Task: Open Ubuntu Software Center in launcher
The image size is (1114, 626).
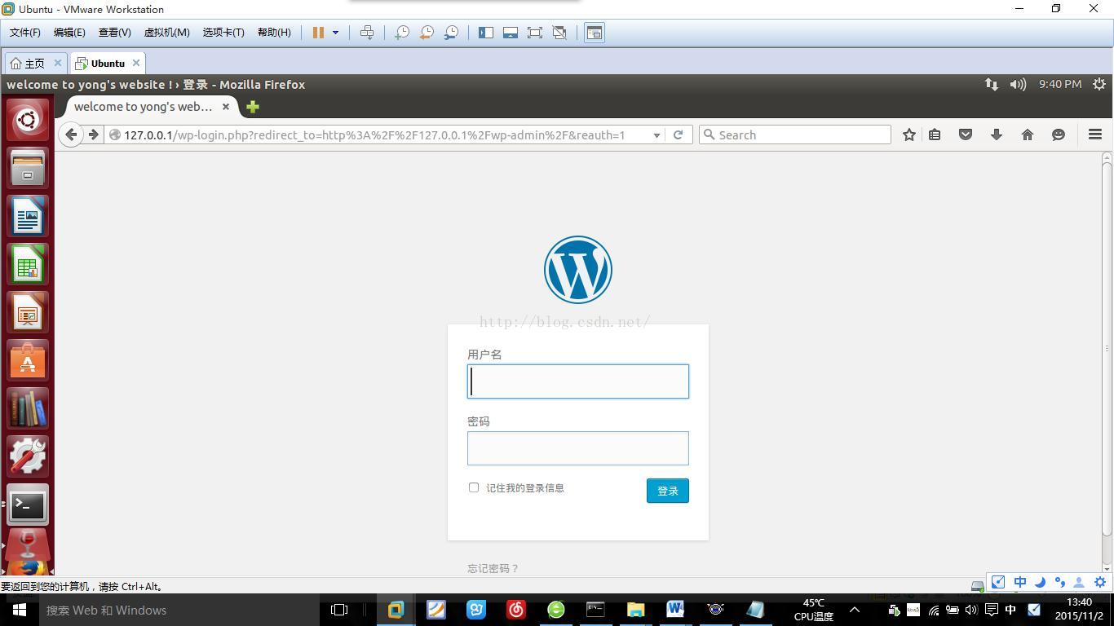Action: 28,360
